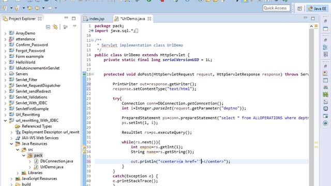Select UrlDemo.java in the pack package
The height and width of the screenshot is (186, 331).
52,167
